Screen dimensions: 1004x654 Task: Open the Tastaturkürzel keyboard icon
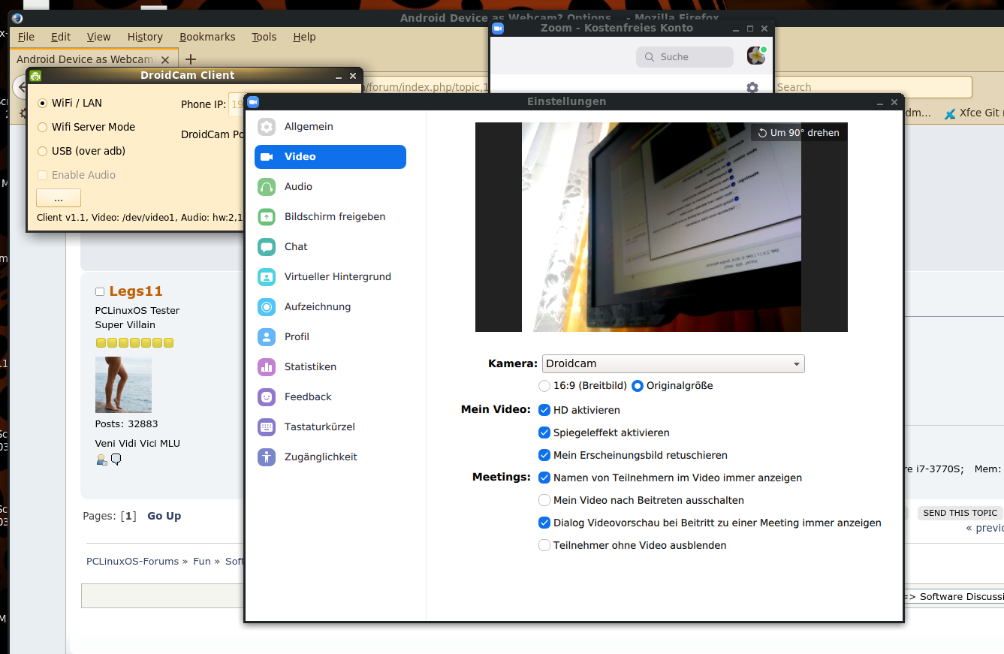click(x=267, y=427)
